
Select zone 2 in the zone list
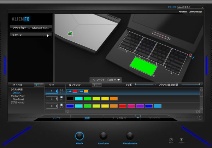(x=51, y=99)
